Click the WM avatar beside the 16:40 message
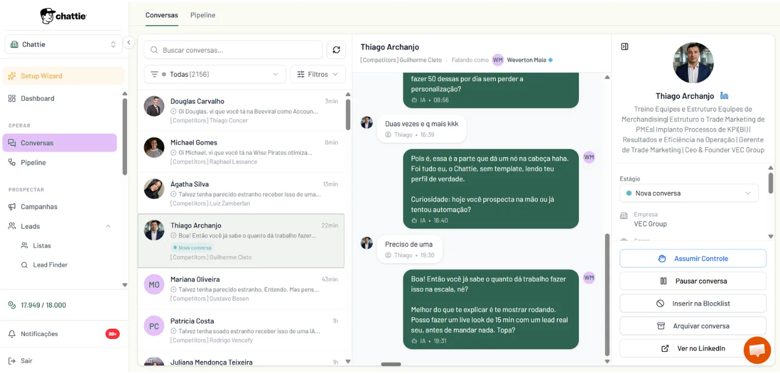780x374 pixels. coord(589,157)
